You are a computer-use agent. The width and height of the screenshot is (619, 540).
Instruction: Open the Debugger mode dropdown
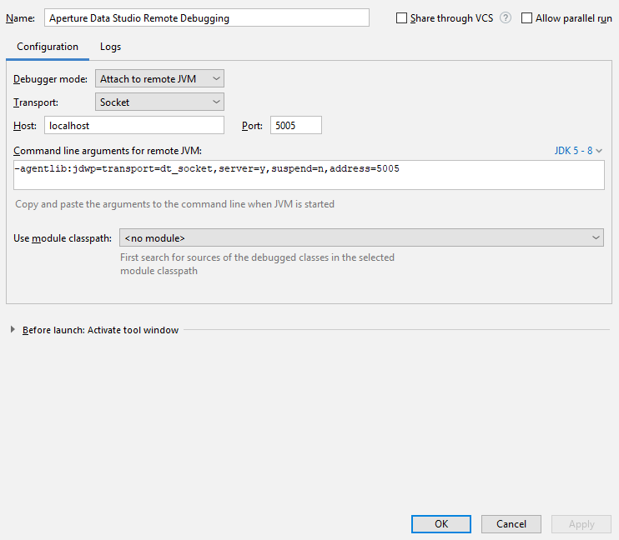click(159, 78)
